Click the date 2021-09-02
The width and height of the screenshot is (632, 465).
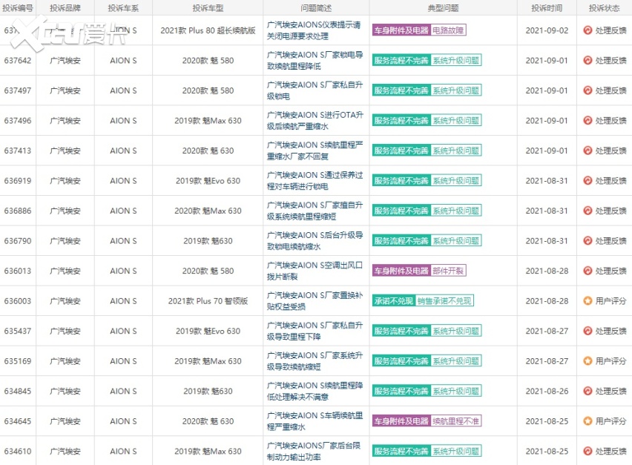[547, 30]
